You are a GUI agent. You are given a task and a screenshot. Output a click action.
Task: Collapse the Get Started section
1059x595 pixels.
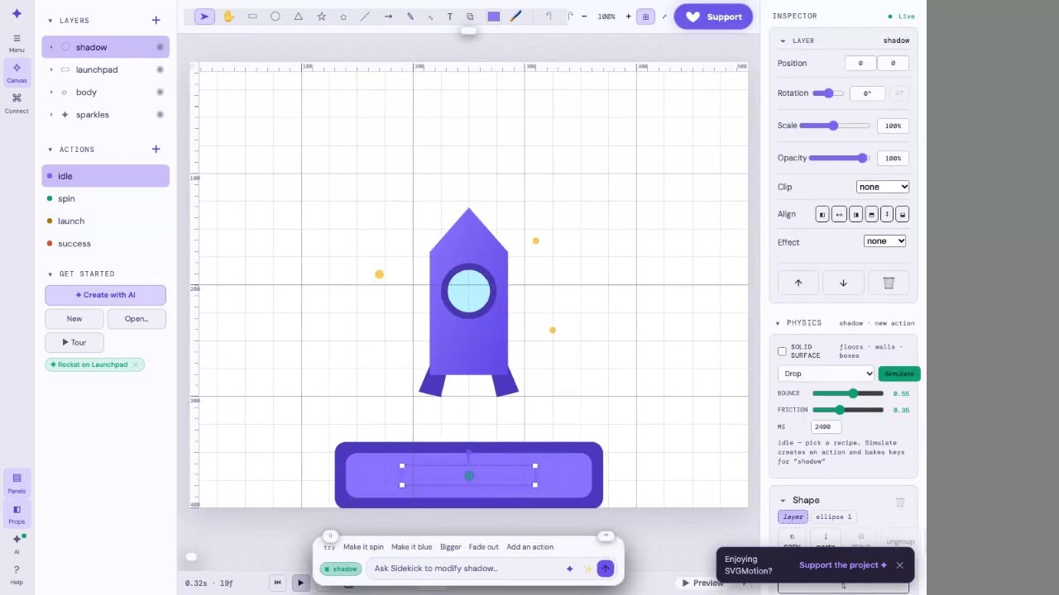(50, 274)
